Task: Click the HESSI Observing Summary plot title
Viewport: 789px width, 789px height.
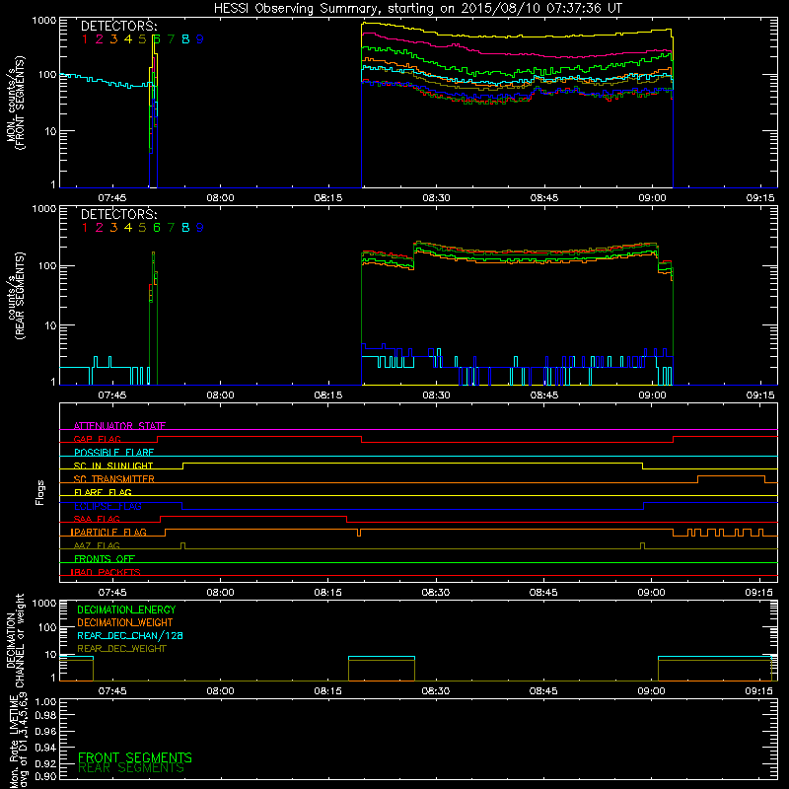Action: pyautogui.click(x=417, y=8)
